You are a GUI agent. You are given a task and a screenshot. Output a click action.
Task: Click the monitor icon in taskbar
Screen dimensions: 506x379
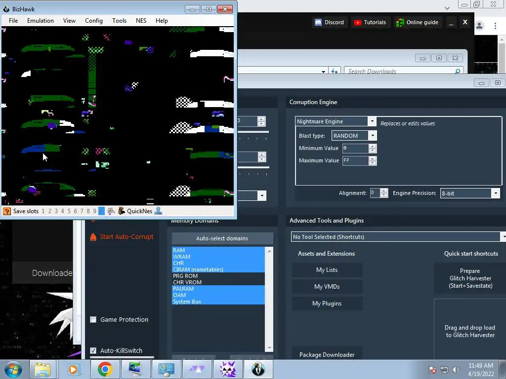click(135, 369)
